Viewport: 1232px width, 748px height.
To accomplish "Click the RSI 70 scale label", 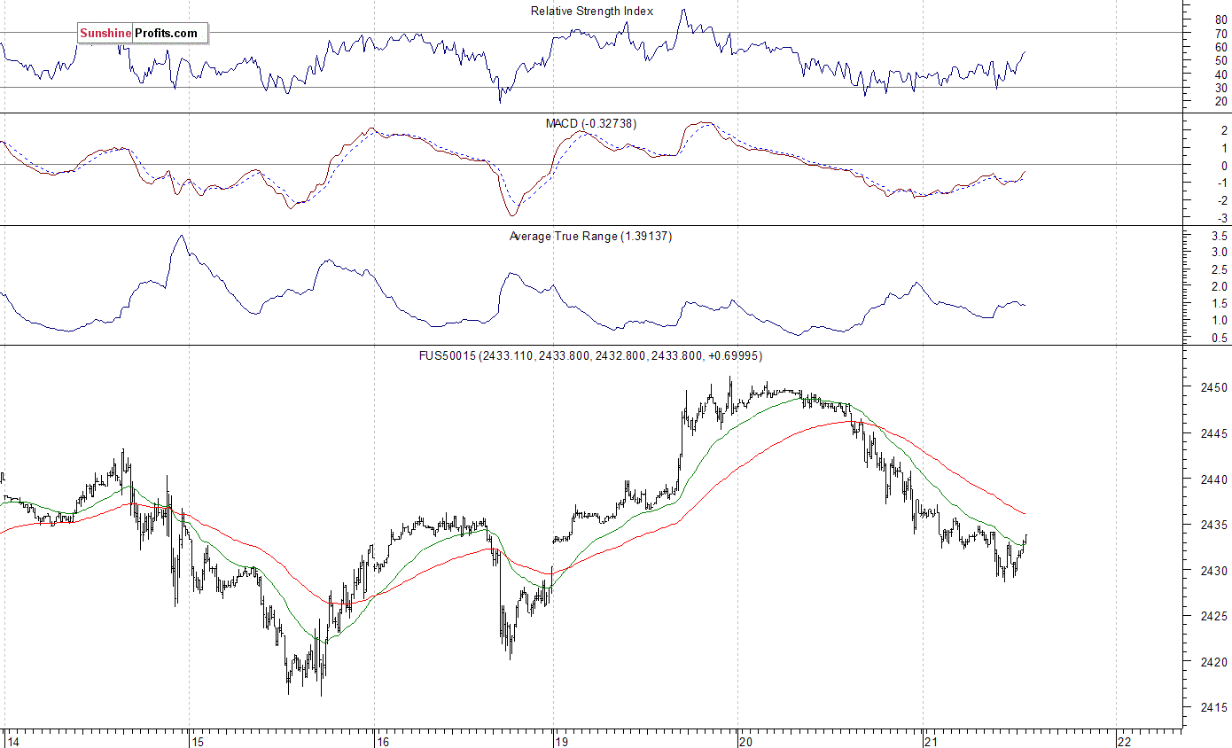I will 1221,33.
